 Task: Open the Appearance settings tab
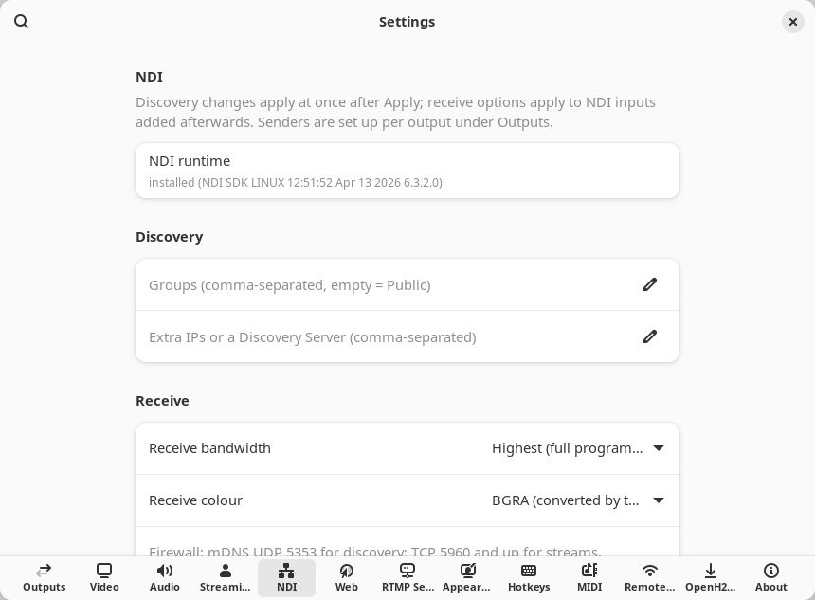coord(467,577)
